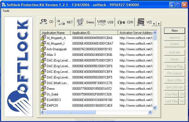189x122 pixels.
Task: Click the Enc Files button
Action: (171, 94)
